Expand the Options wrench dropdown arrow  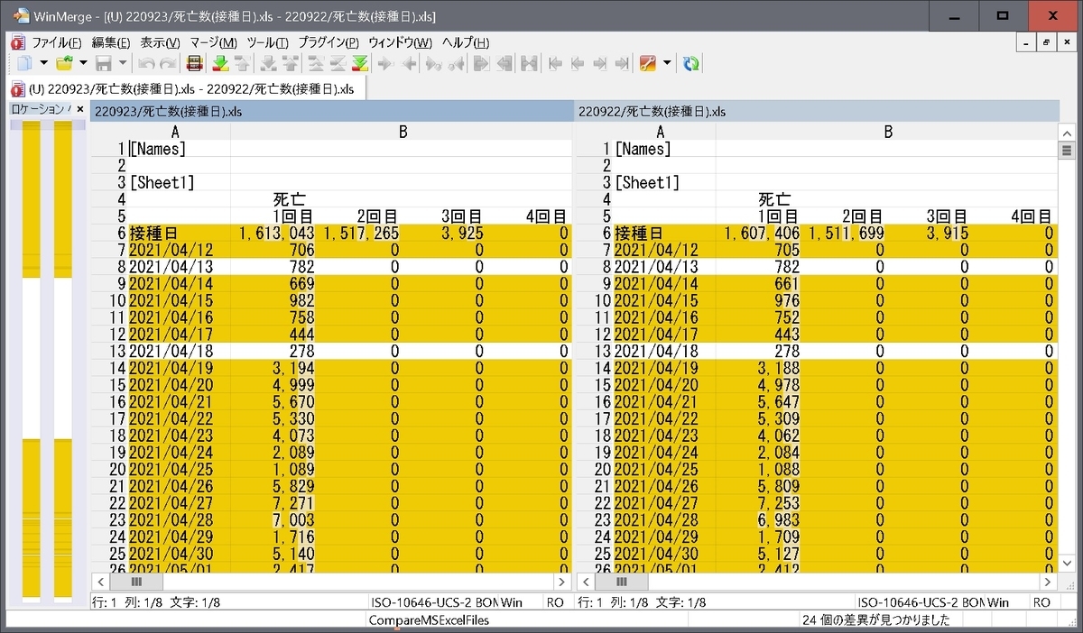[667, 63]
